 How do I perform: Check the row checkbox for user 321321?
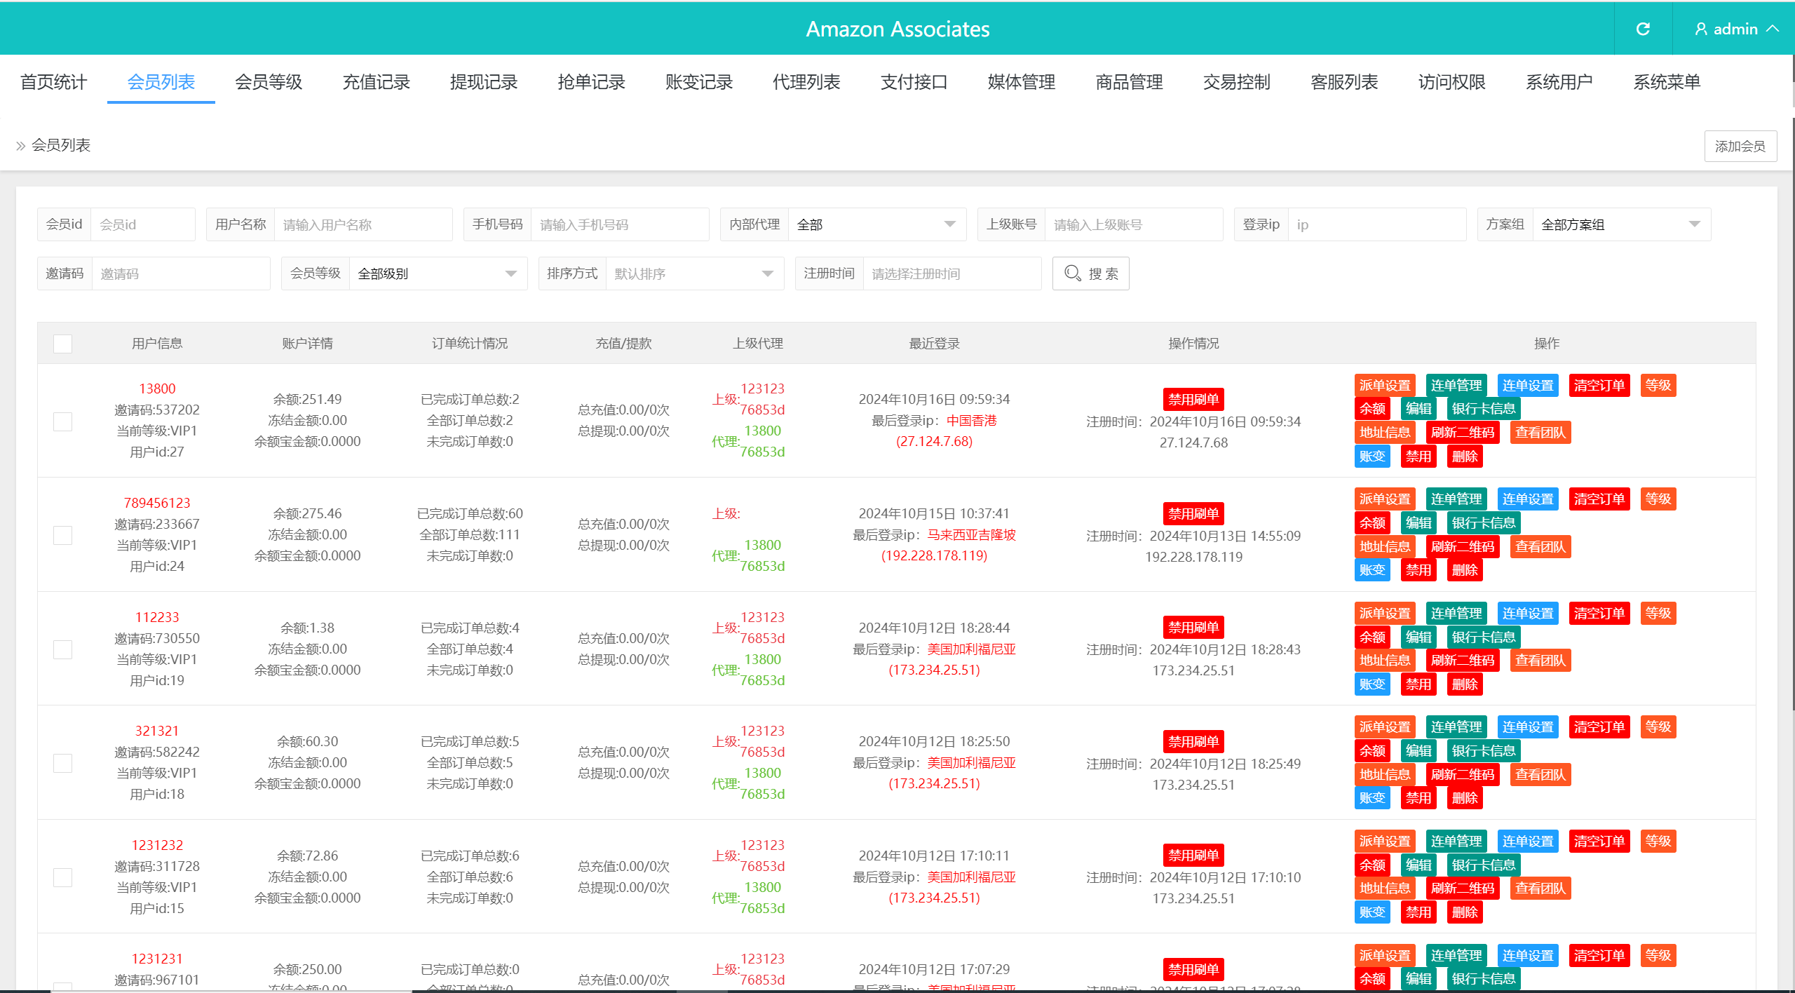tap(63, 763)
